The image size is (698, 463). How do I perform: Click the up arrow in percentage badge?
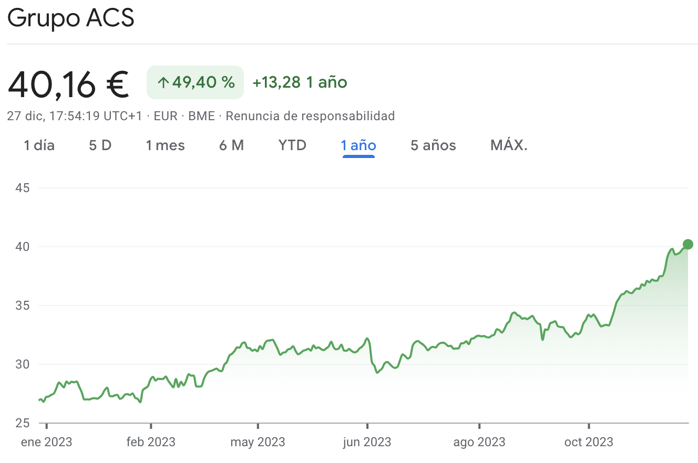coord(163,82)
